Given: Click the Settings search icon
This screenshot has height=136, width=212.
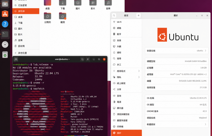Looking at the screenshot, I should coord(114,15).
